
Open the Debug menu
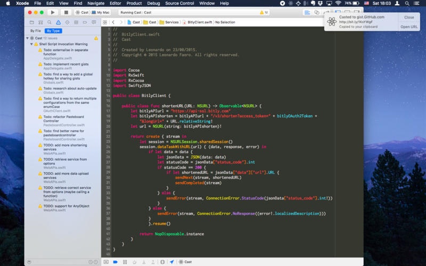coord(153,3)
